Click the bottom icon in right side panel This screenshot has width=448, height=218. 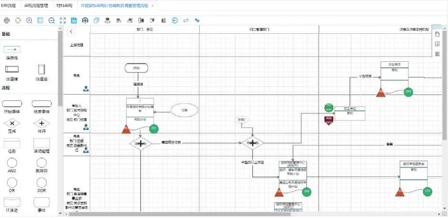coord(437,54)
